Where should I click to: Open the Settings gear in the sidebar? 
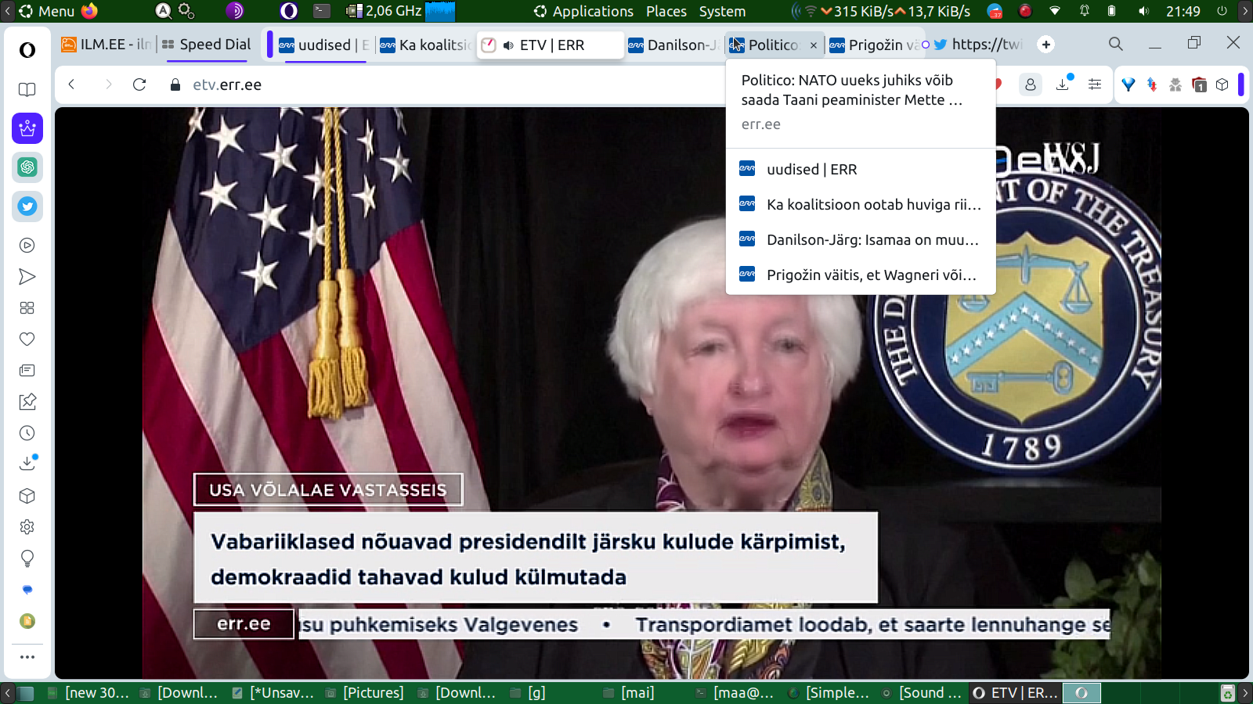(27, 527)
